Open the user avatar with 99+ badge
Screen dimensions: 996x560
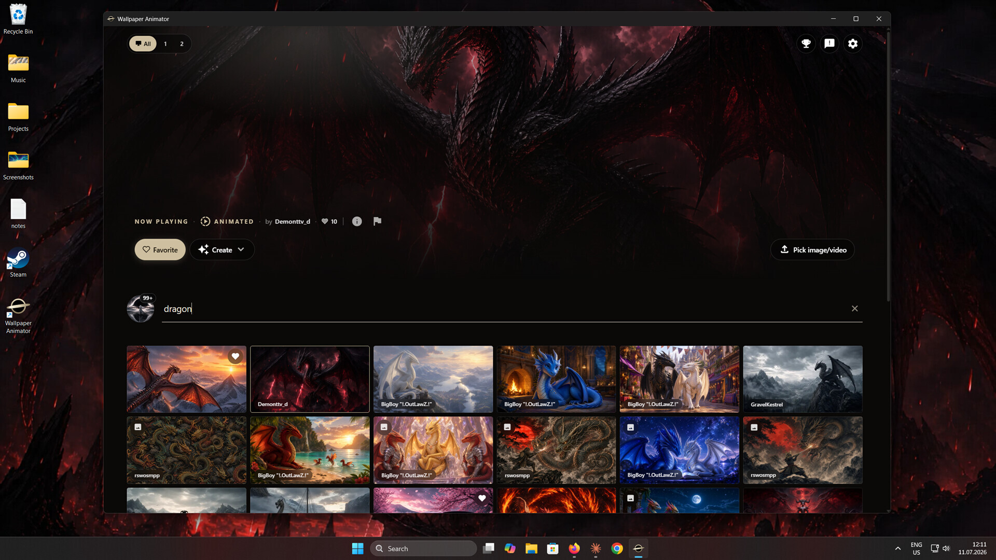coord(141,309)
